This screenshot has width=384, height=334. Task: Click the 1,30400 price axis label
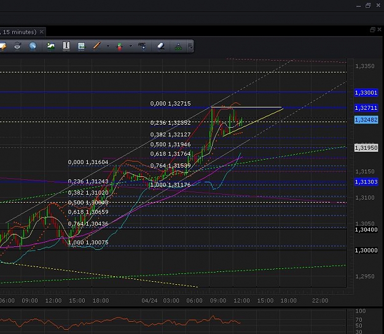pyautogui.click(x=366, y=230)
